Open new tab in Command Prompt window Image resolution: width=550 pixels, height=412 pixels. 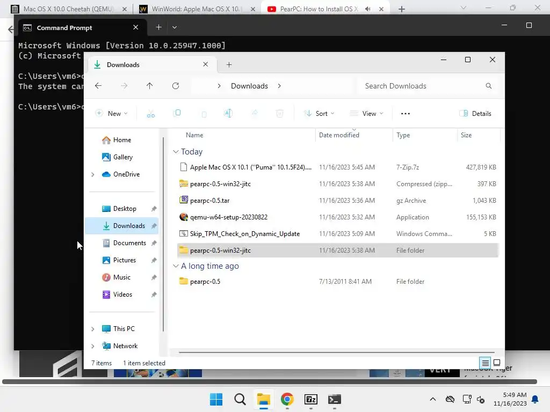[x=158, y=27]
